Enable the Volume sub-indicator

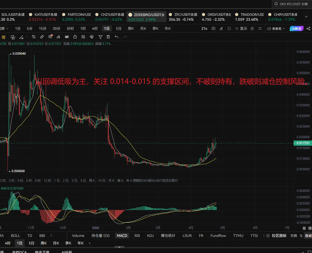pos(78,236)
